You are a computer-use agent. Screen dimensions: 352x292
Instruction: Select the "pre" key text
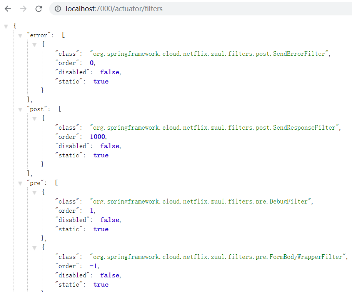pos(35,183)
